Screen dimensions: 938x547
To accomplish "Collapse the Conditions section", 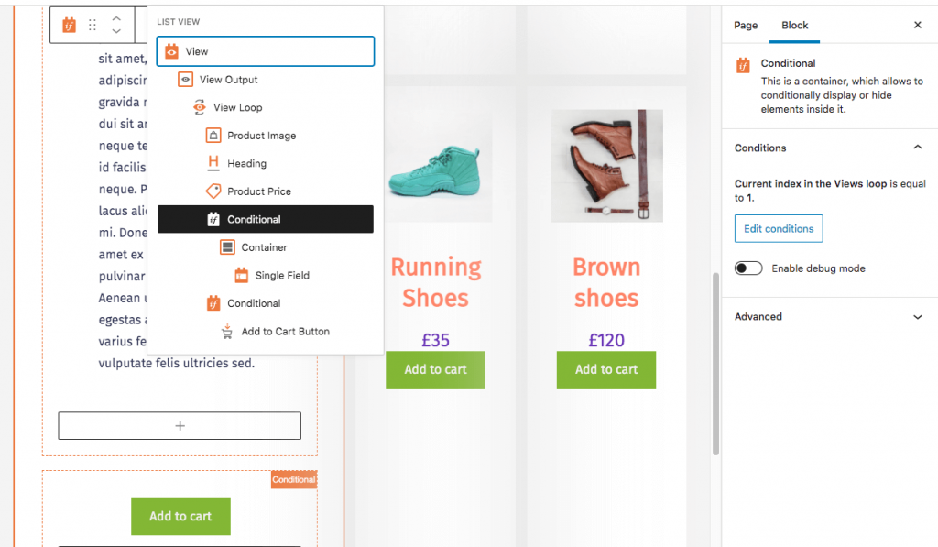I will 917,147.
